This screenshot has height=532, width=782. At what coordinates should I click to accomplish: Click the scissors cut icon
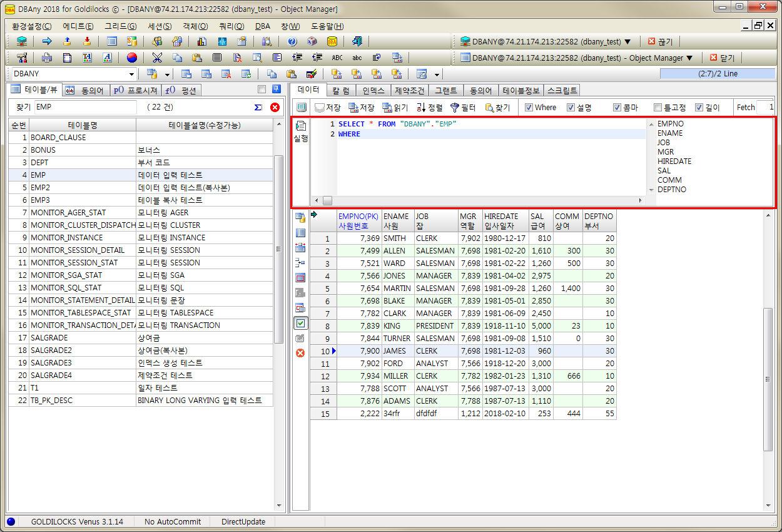157,58
